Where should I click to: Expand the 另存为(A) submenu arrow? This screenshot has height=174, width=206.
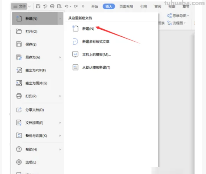pos(60,57)
